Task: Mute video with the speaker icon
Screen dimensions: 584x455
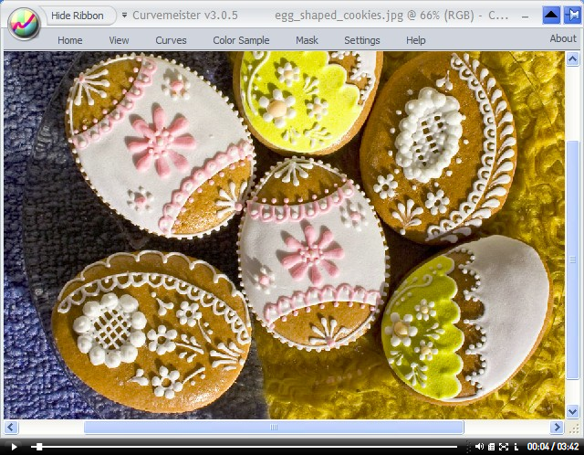Action: [x=479, y=447]
